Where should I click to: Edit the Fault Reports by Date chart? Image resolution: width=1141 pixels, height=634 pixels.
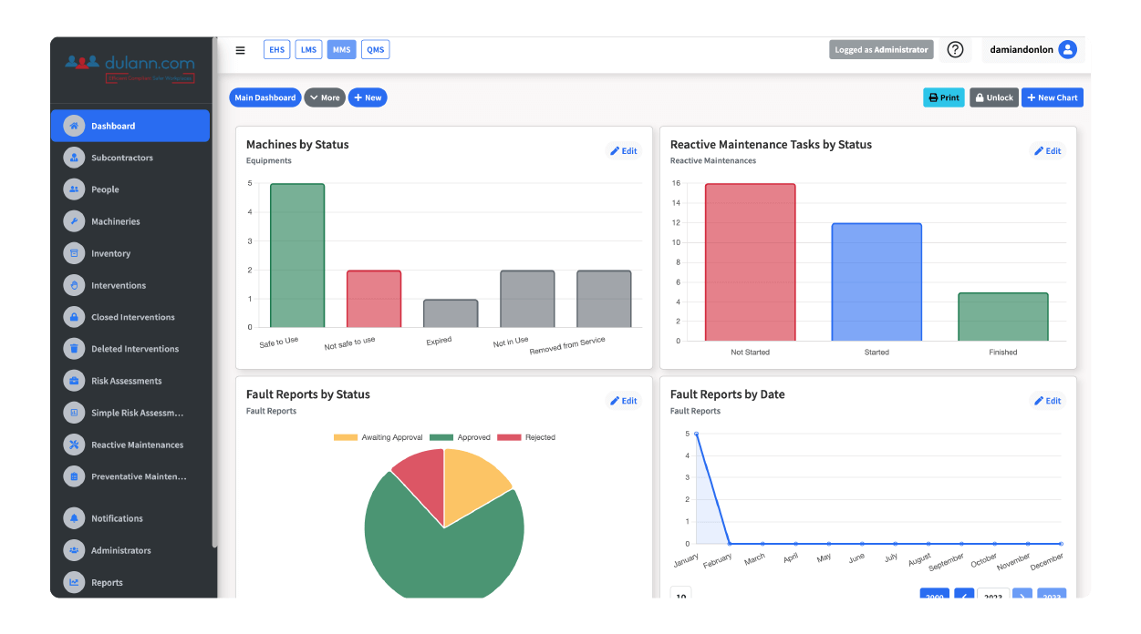1048,401
